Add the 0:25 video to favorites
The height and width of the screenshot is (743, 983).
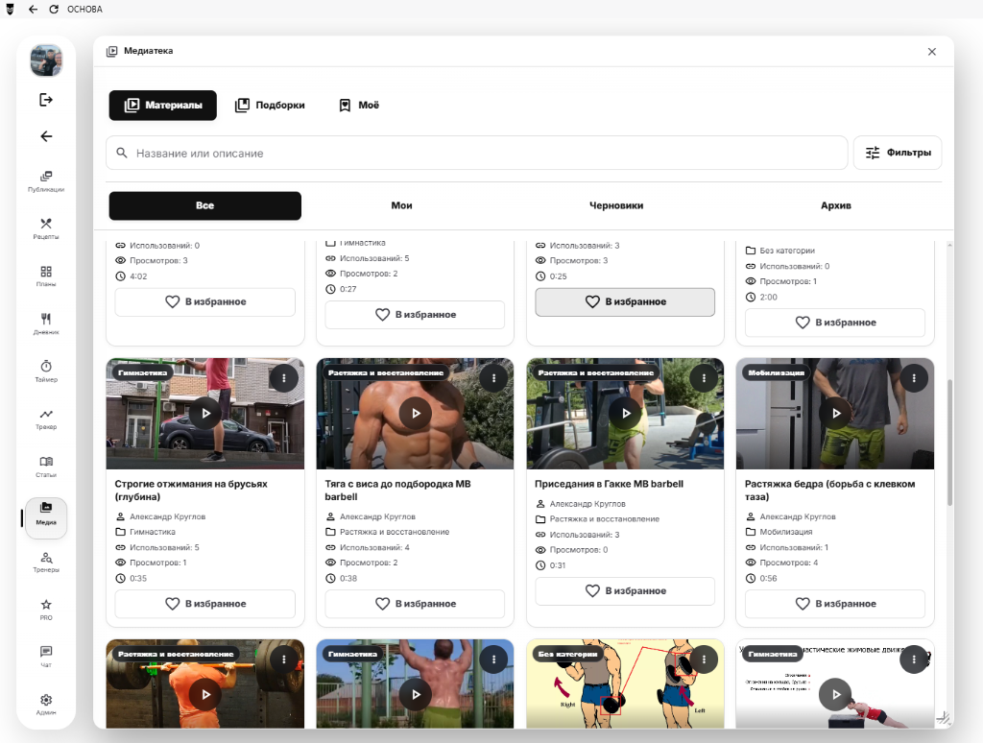625,301
